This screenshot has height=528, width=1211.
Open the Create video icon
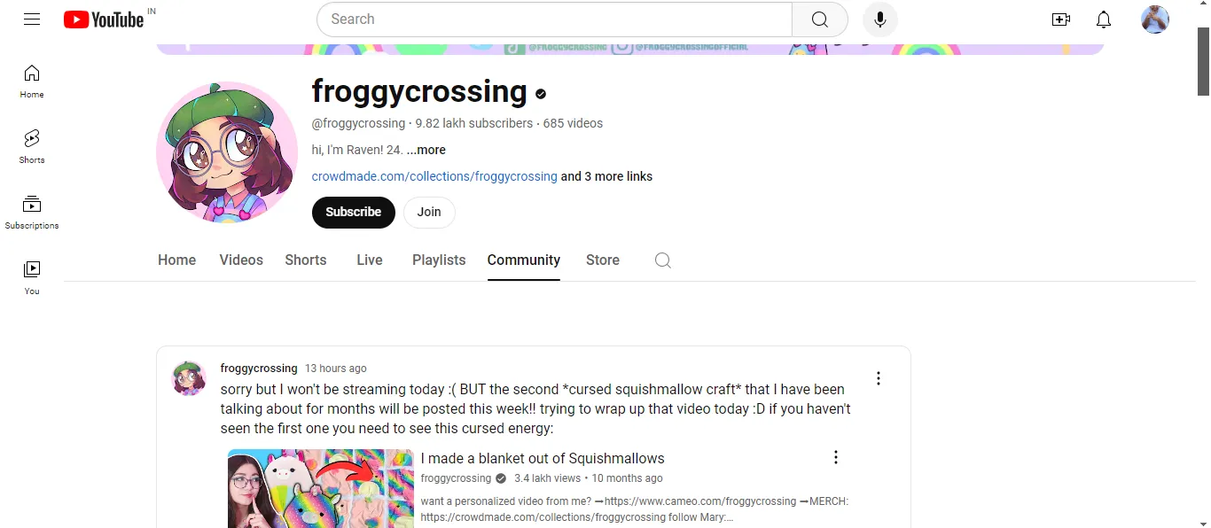1061,19
